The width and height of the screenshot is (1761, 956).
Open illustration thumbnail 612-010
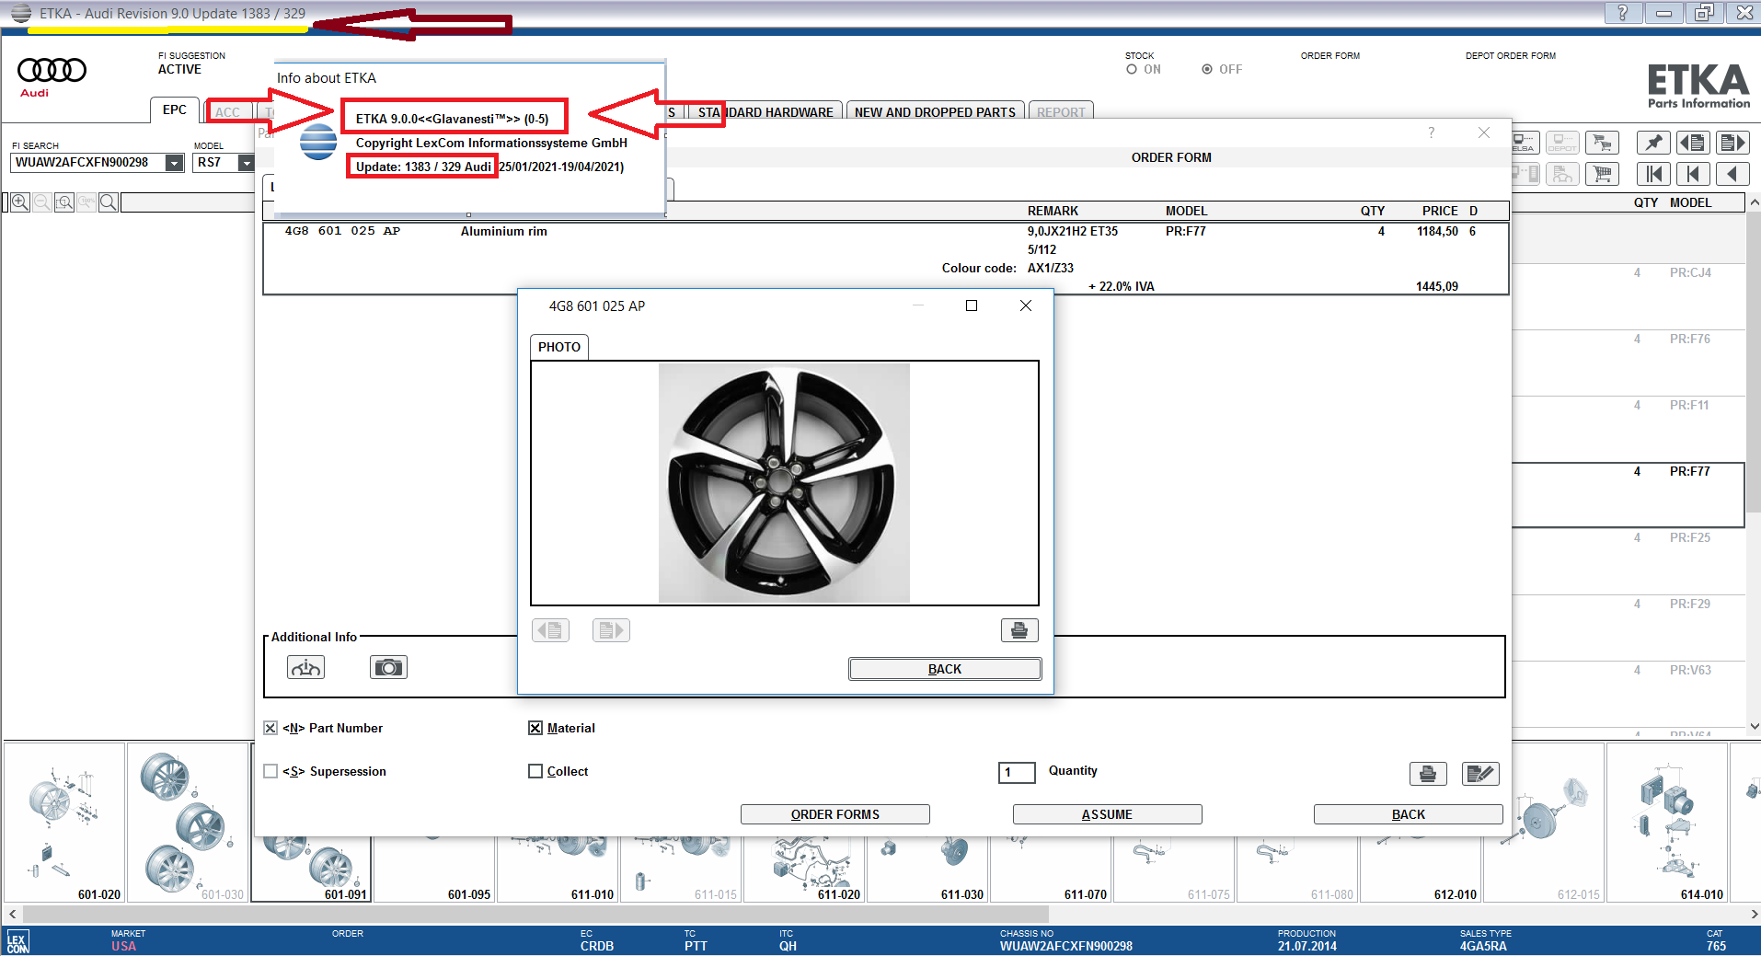[x=1420, y=870]
